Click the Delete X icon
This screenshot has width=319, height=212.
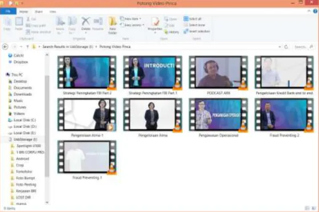tap(86, 21)
